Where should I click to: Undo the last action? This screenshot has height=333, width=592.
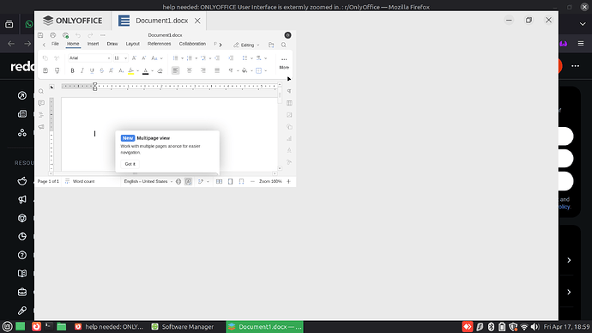pos(78,35)
